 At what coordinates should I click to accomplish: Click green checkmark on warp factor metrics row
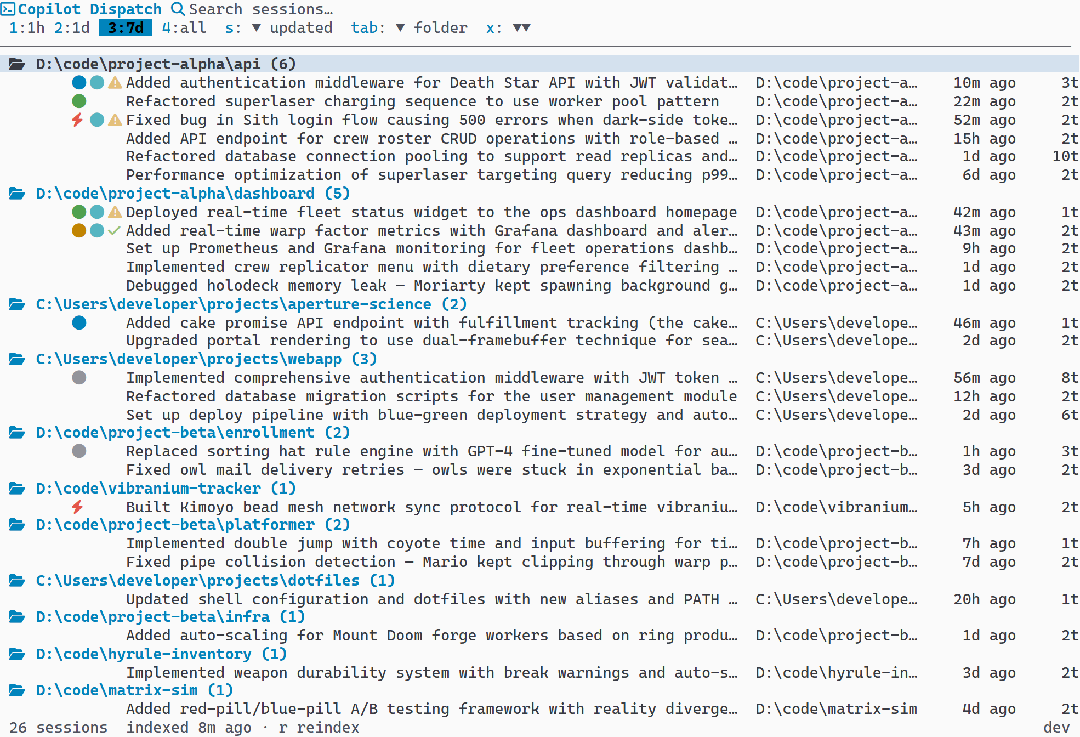(114, 231)
